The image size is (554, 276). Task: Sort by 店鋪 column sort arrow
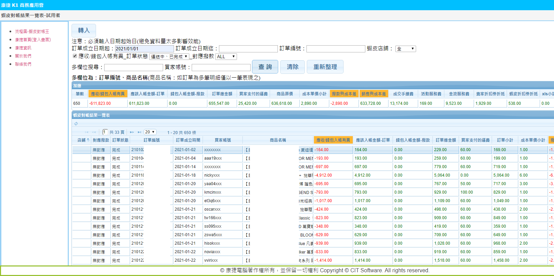(x=88, y=140)
